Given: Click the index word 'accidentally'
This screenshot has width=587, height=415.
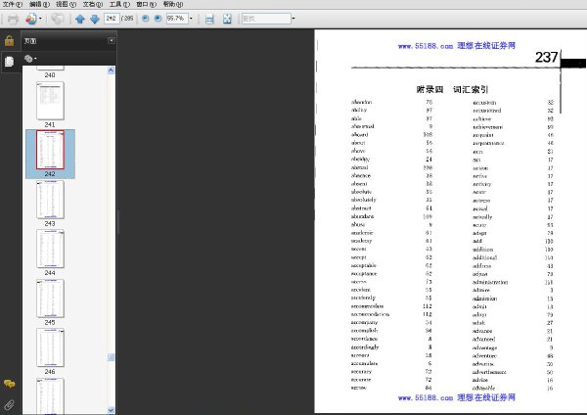Looking at the screenshot, I should [x=363, y=299].
